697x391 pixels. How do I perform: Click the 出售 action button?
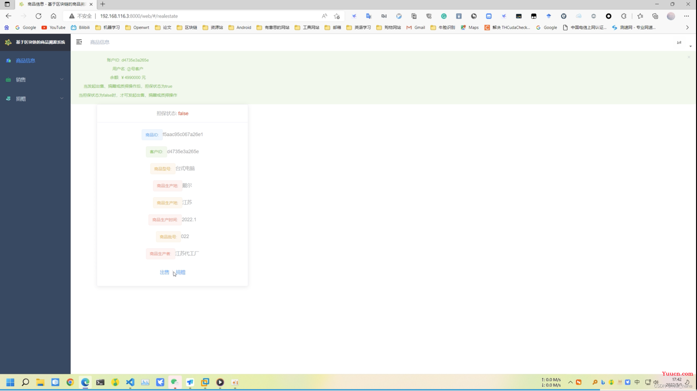(x=165, y=272)
